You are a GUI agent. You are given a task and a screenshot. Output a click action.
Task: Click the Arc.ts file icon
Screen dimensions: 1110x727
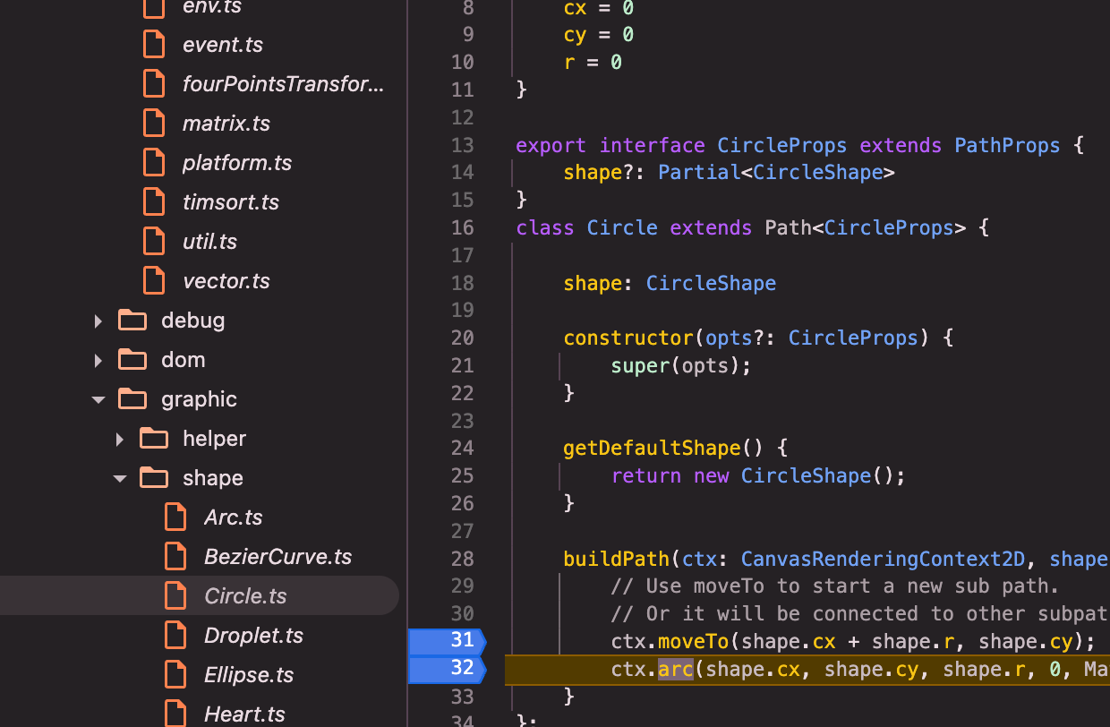click(175, 517)
